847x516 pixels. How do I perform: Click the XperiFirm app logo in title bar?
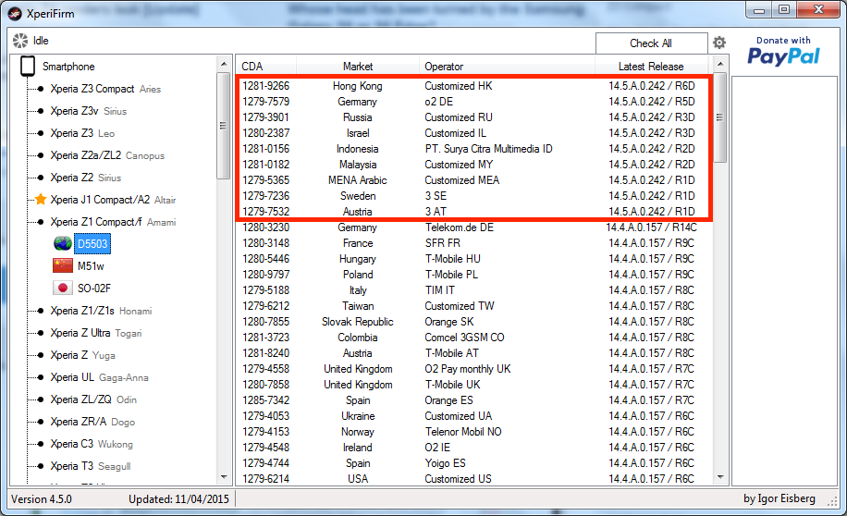(x=15, y=14)
